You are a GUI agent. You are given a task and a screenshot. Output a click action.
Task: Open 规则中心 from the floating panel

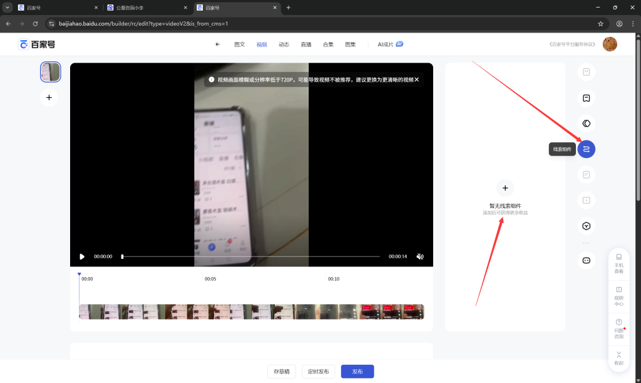[618, 295]
